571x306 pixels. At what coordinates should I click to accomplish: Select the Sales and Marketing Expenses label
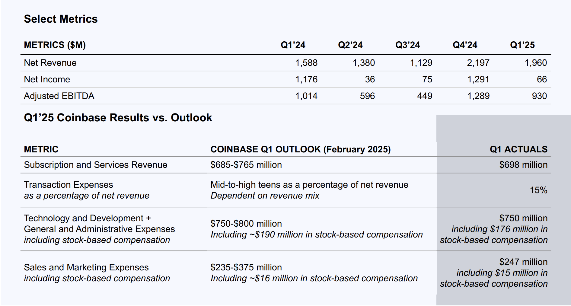pos(86,267)
